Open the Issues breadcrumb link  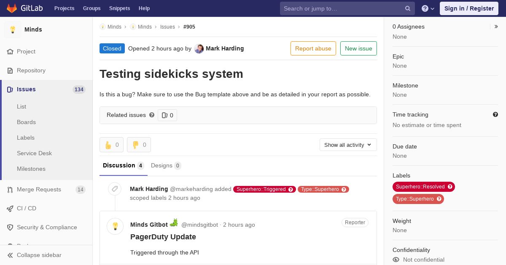167,27
